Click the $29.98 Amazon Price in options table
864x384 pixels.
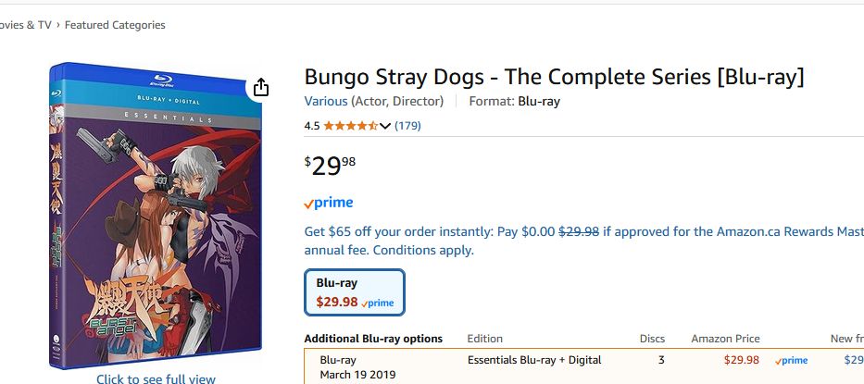tap(741, 360)
